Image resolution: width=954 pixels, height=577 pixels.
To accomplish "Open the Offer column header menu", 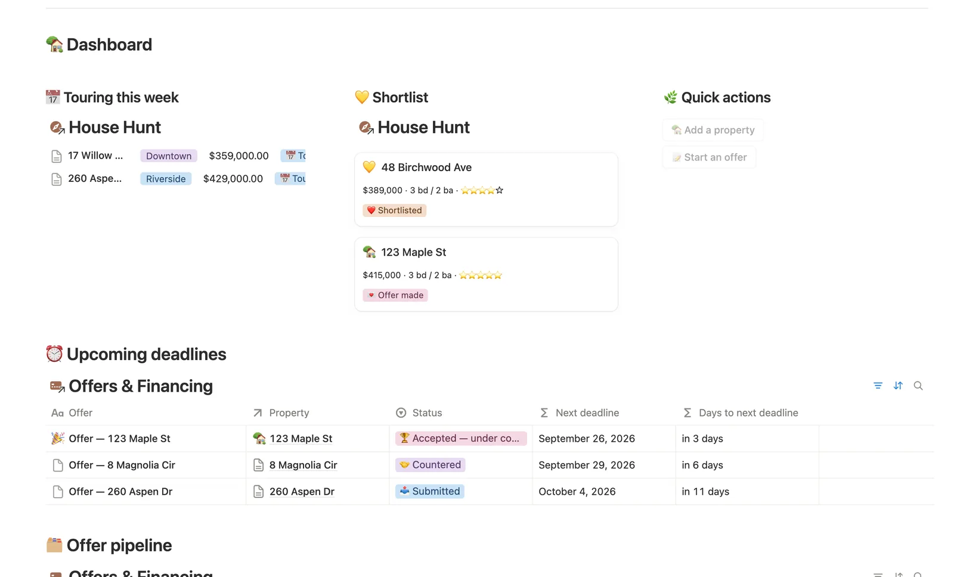I will click(146, 412).
